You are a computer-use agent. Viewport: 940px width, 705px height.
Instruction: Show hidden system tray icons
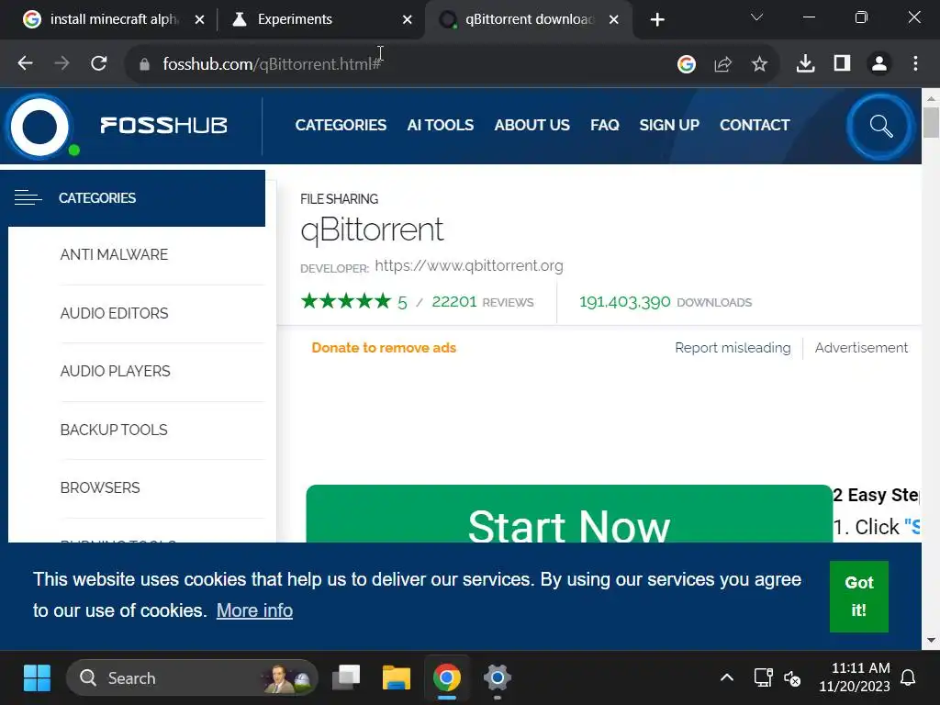pyautogui.click(x=727, y=678)
